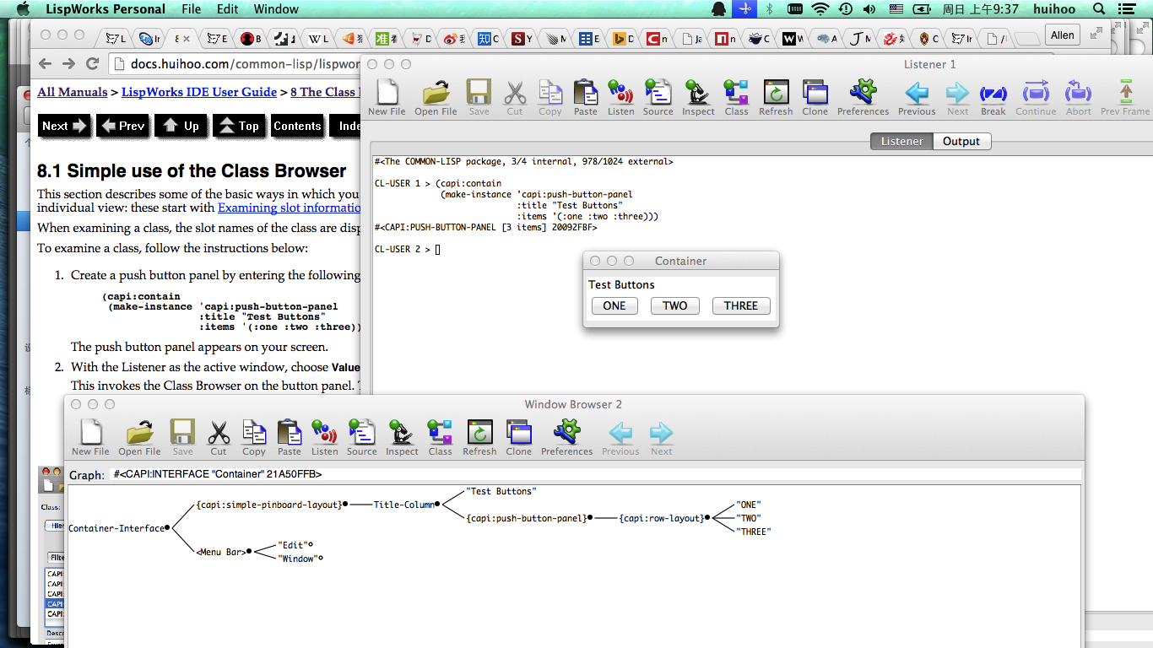Collapse the Container-Interface node dot
Screen dimensions: 1153x648
tap(167, 528)
